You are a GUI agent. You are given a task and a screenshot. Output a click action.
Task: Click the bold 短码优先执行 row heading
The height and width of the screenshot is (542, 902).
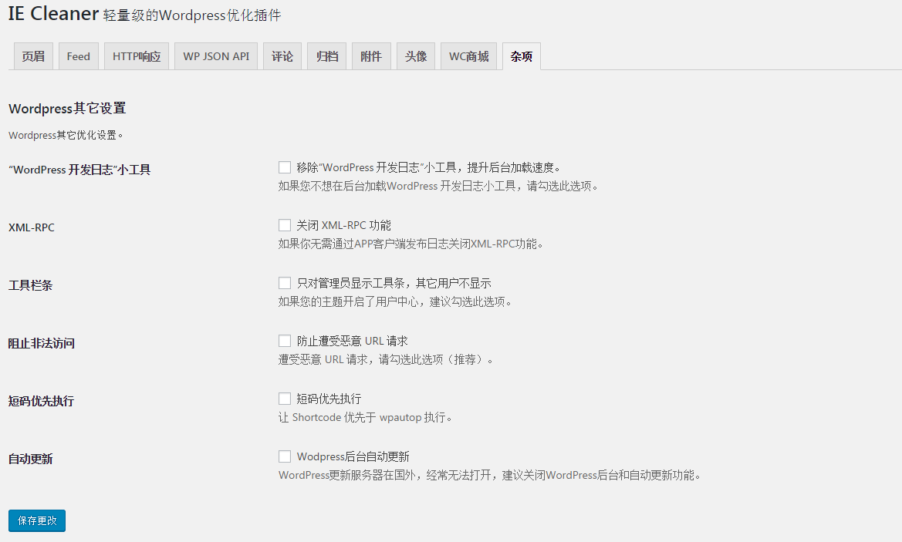(42, 401)
